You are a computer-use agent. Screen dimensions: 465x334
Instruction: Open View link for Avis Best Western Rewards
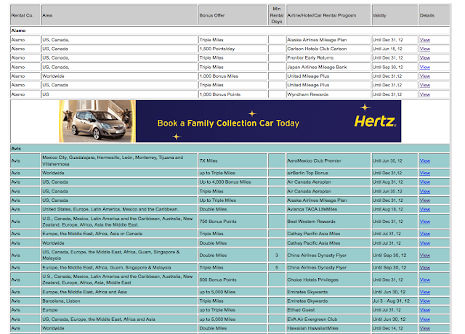(424, 221)
